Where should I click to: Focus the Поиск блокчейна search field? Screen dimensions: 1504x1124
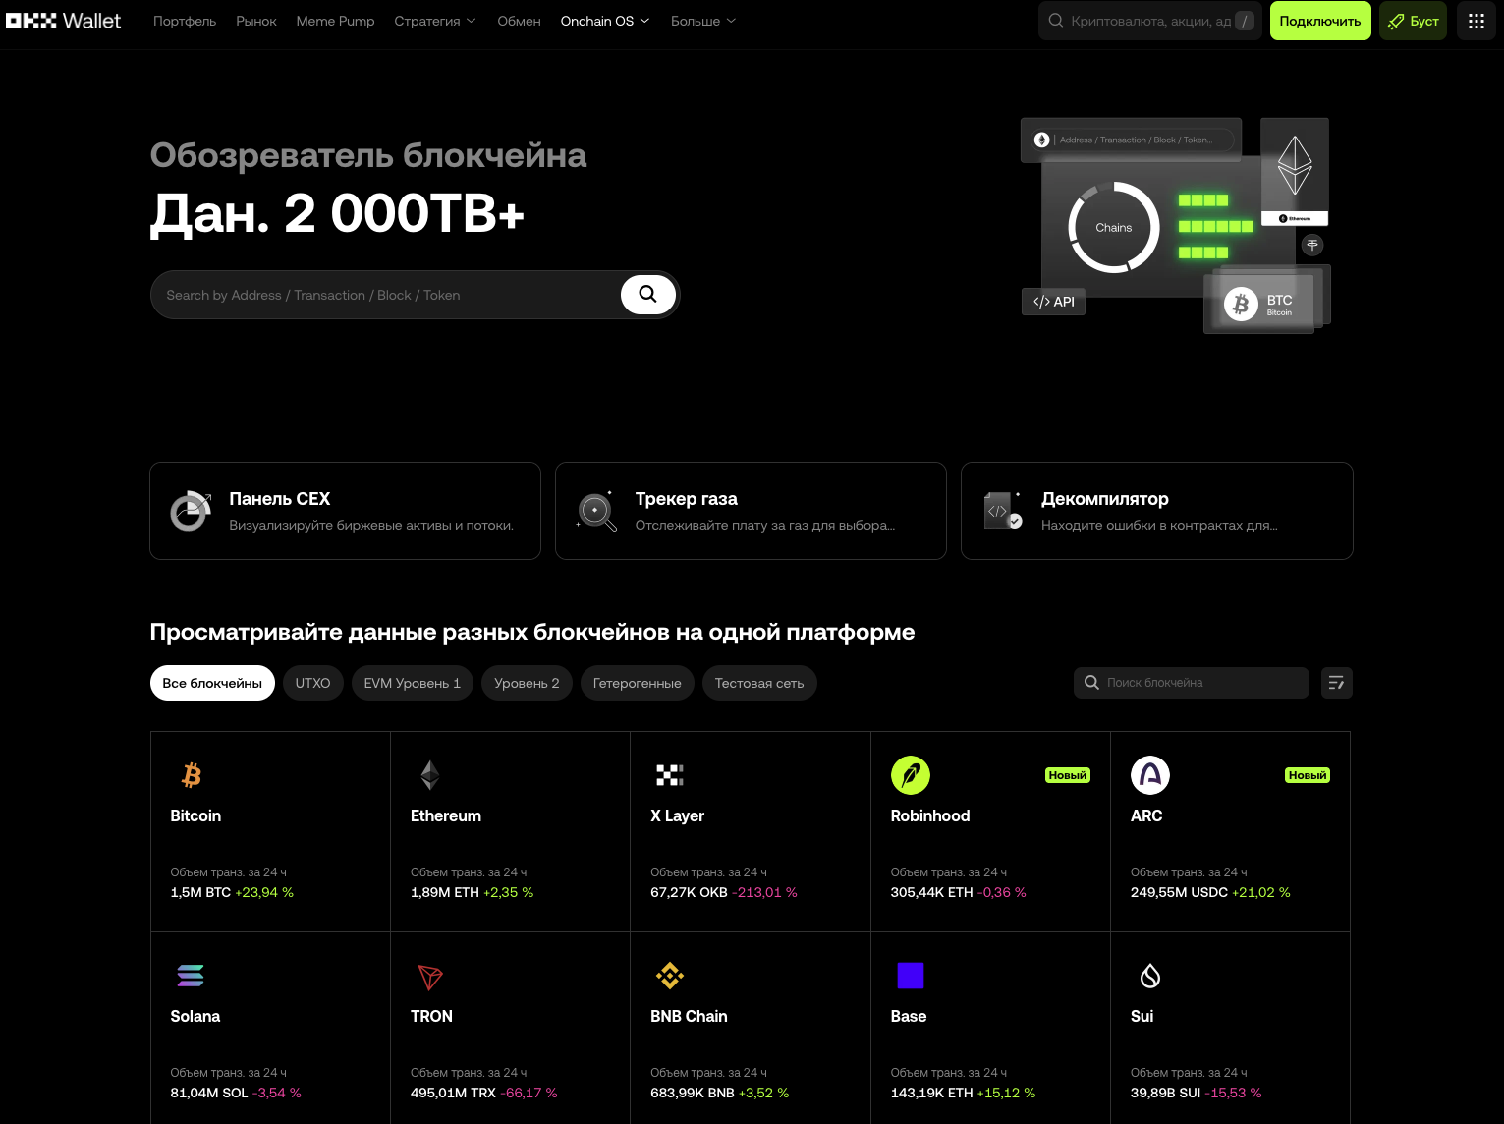[1192, 683]
